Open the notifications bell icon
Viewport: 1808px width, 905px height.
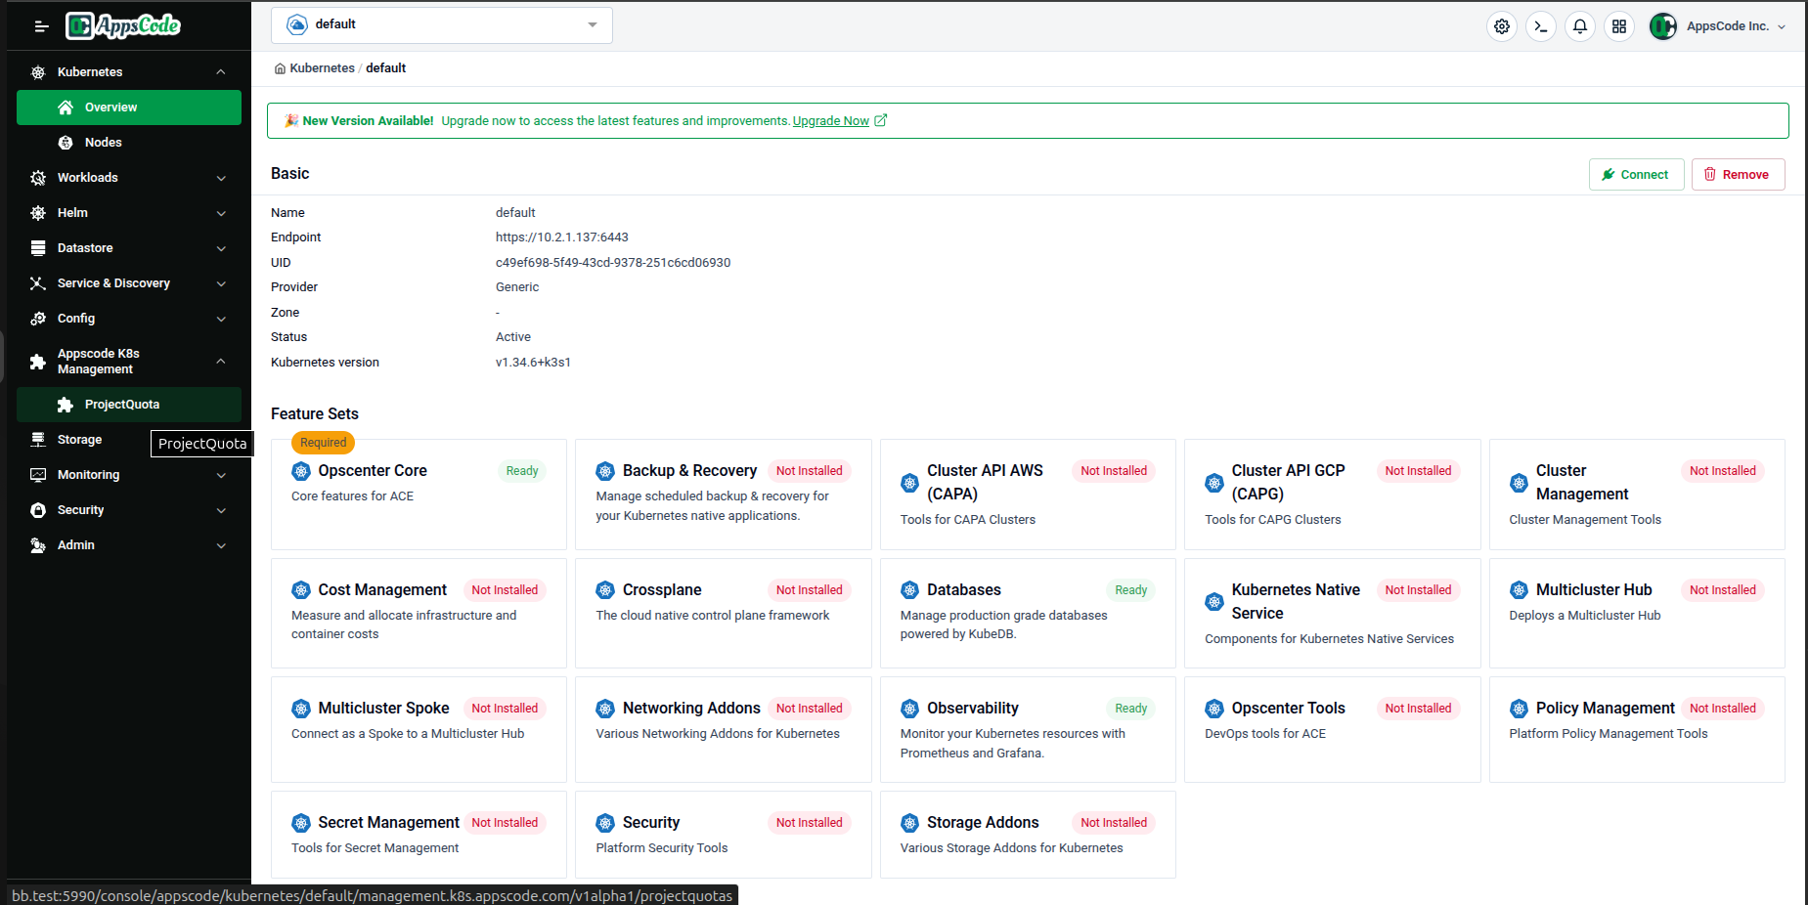1580,26
